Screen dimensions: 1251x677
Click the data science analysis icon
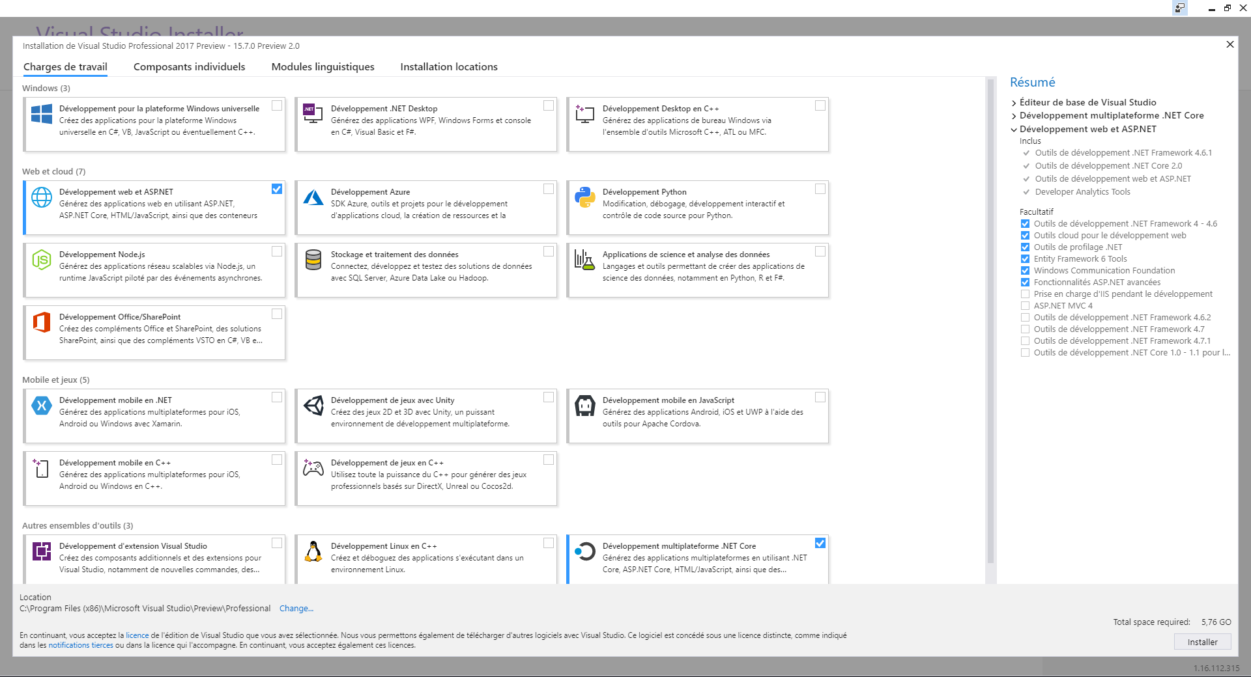pyautogui.click(x=585, y=260)
